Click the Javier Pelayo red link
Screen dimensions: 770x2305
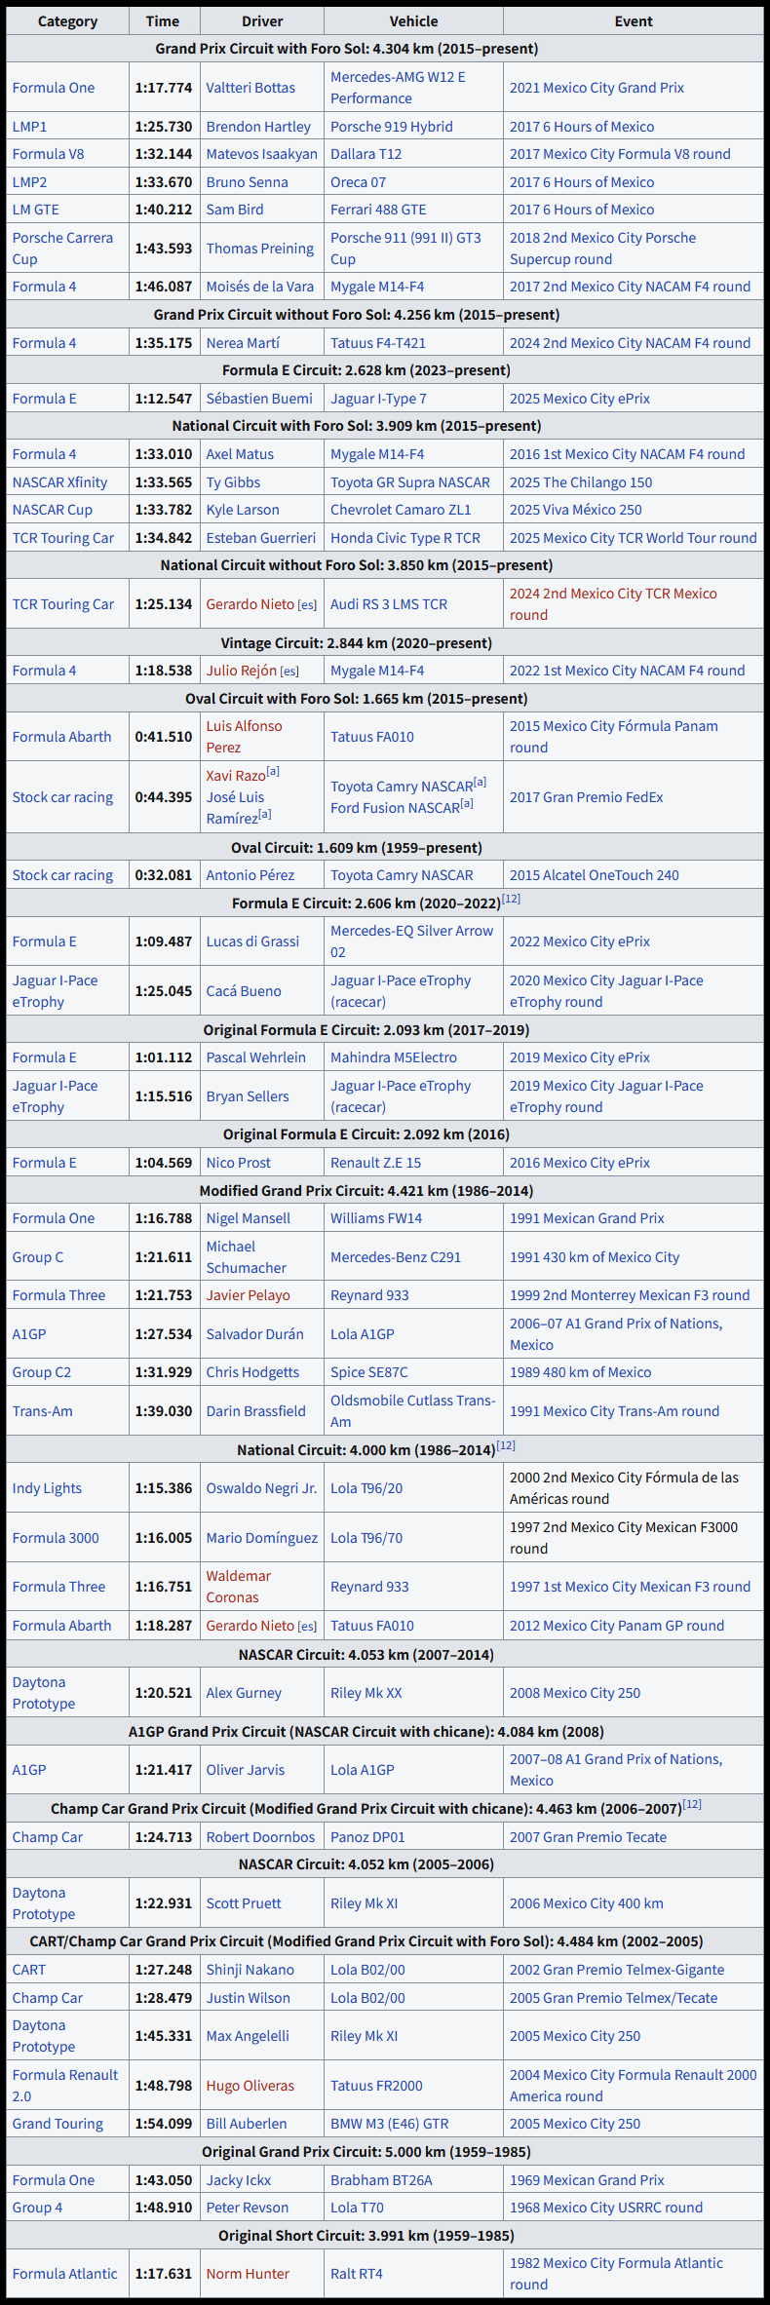click(248, 1295)
